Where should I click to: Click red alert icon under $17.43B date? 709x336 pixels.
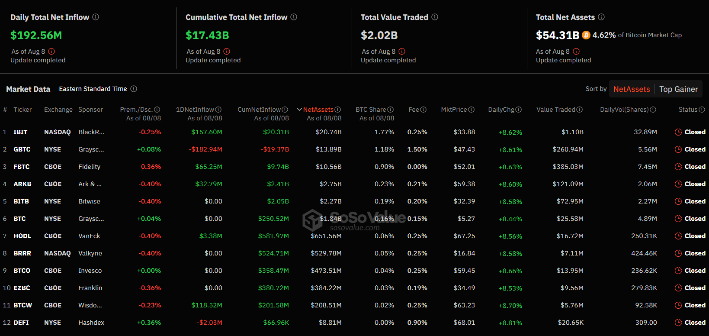[x=227, y=51]
